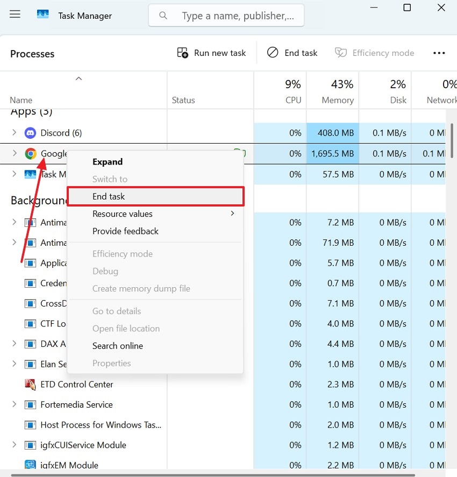Click the CTF Loader process icon
Viewport: 457px width, 477px height.
30,324
